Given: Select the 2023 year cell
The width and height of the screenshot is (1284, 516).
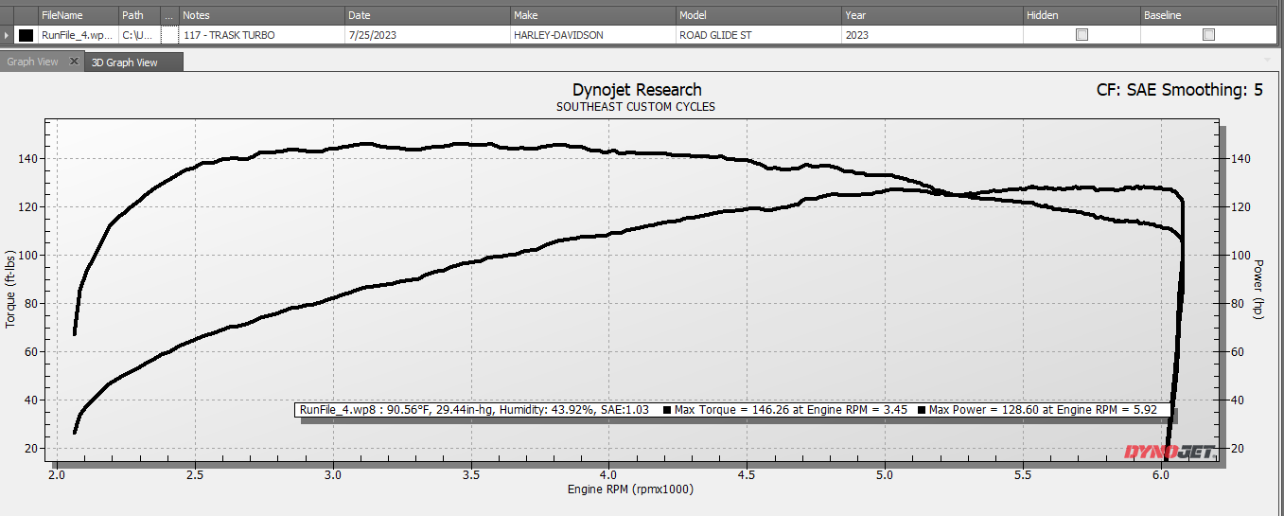Looking at the screenshot, I should pyautogui.click(x=932, y=35).
